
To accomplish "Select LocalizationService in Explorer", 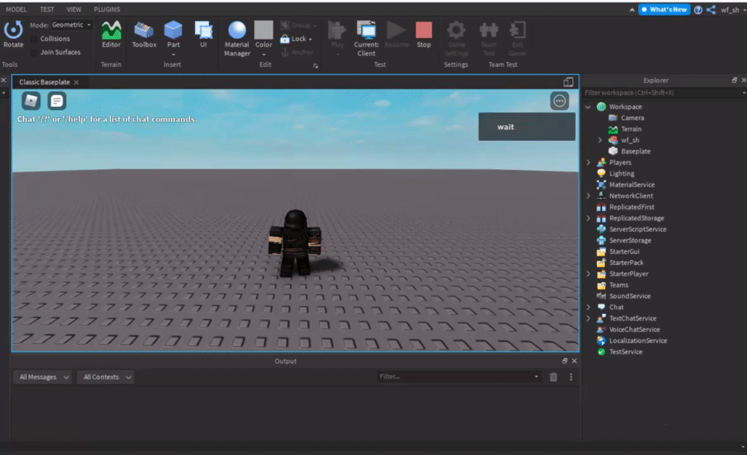I will [638, 341].
